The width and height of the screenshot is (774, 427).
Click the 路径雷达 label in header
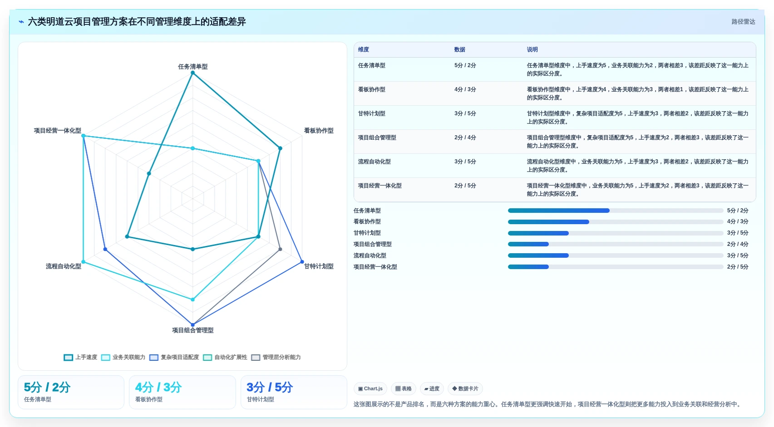pos(743,22)
